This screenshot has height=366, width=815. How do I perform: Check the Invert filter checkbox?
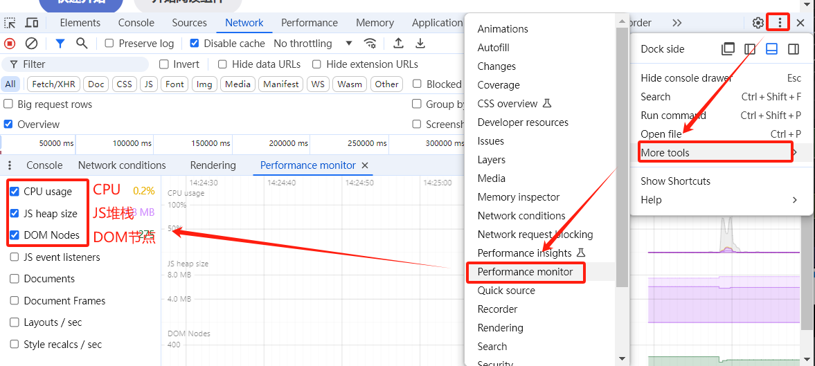[163, 64]
